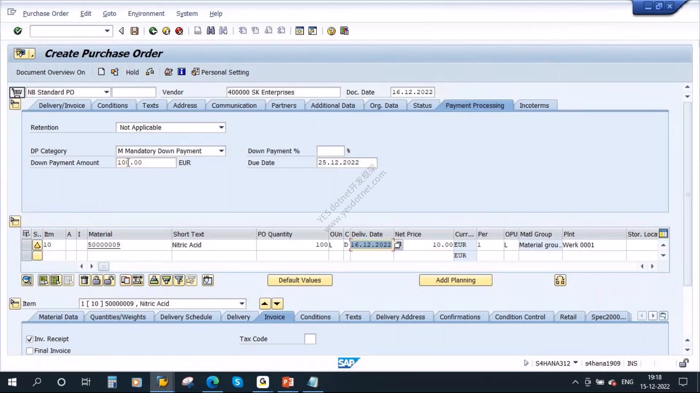
Task: Click the Addl Planning button
Action: pos(456,280)
